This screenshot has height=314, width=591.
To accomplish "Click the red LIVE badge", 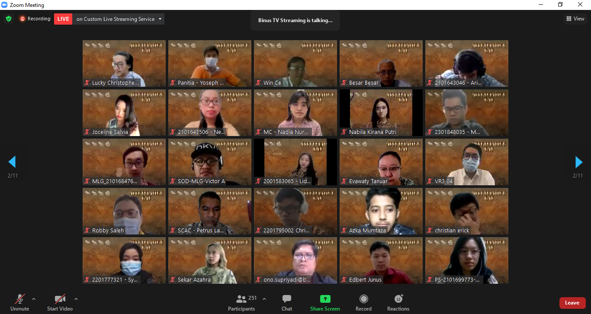I will pyautogui.click(x=63, y=19).
